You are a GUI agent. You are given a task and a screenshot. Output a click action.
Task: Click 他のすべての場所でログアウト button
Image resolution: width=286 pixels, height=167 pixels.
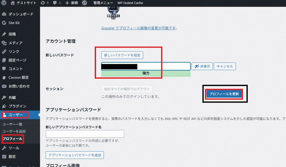[x=127, y=89]
